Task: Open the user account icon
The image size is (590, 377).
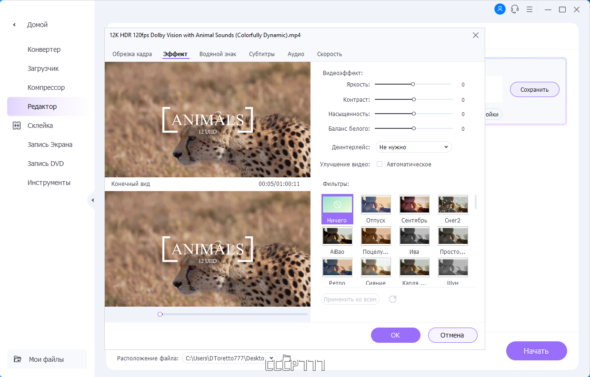Action: [500, 9]
